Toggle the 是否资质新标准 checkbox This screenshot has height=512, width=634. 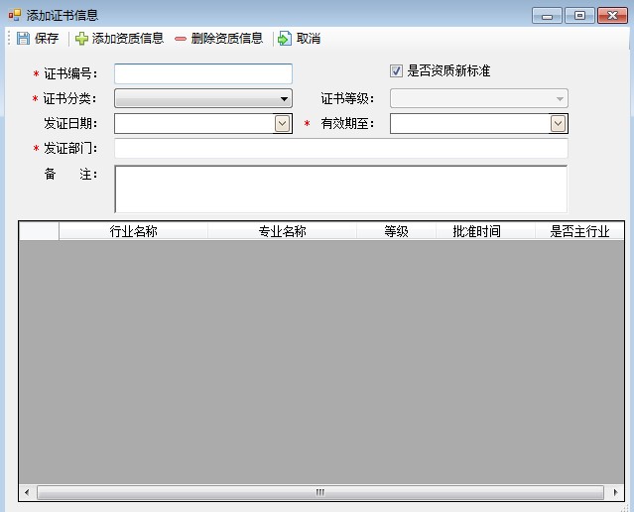[397, 71]
